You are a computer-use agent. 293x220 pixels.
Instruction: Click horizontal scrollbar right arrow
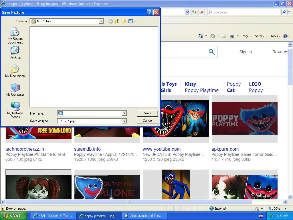[x=285, y=202]
